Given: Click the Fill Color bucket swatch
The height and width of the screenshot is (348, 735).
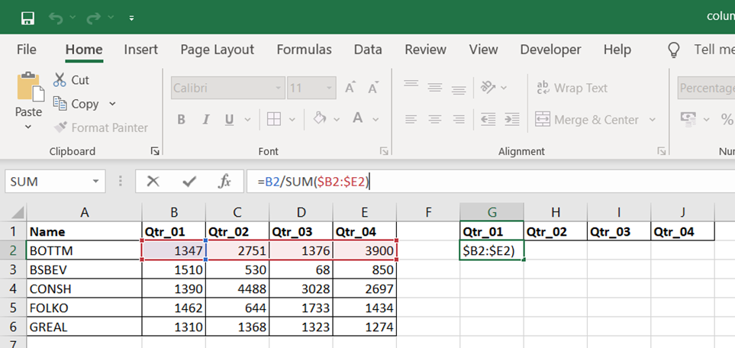Looking at the screenshot, I should click(x=321, y=120).
